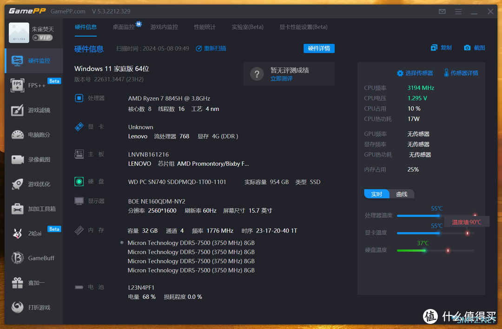Click the 选择传感器 gear icon
Viewport: 502px width, 329px height.
tap(400, 73)
